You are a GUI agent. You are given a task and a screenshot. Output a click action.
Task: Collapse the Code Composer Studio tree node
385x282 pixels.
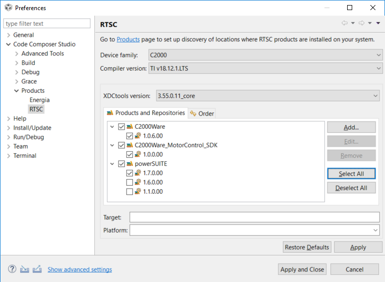pyautogui.click(x=9, y=44)
